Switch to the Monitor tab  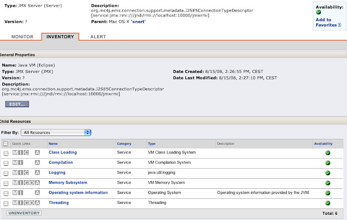(x=23, y=37)
